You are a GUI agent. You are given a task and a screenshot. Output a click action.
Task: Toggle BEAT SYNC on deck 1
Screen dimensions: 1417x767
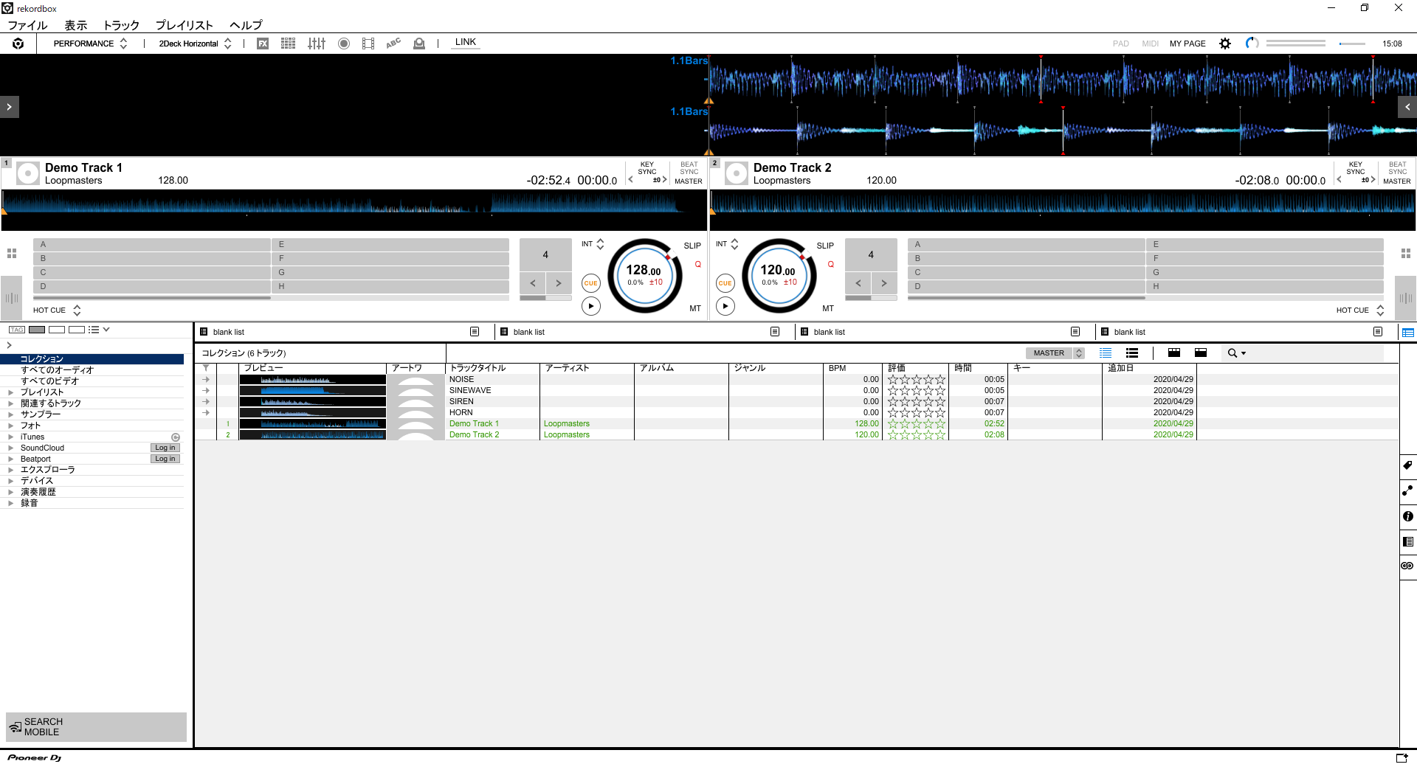(x=689, y=168)
